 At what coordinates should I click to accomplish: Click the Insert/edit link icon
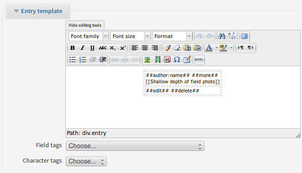pos(115,59)
